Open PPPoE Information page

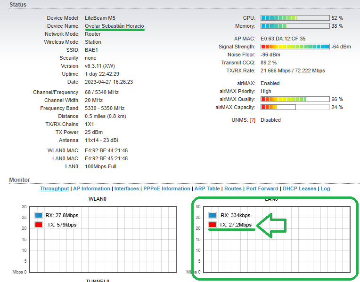pyautogui.click(x=167, y=188)
